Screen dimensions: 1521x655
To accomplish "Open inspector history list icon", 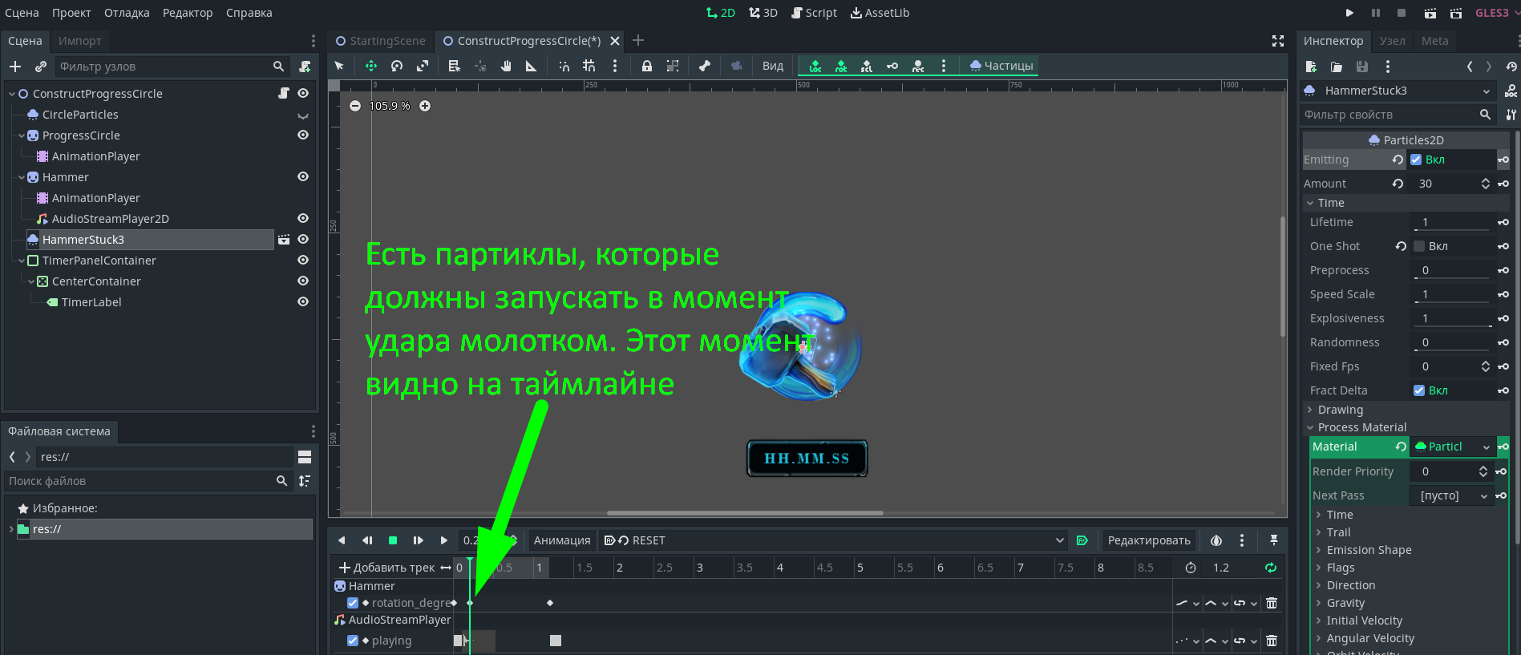I will 1511,67.
